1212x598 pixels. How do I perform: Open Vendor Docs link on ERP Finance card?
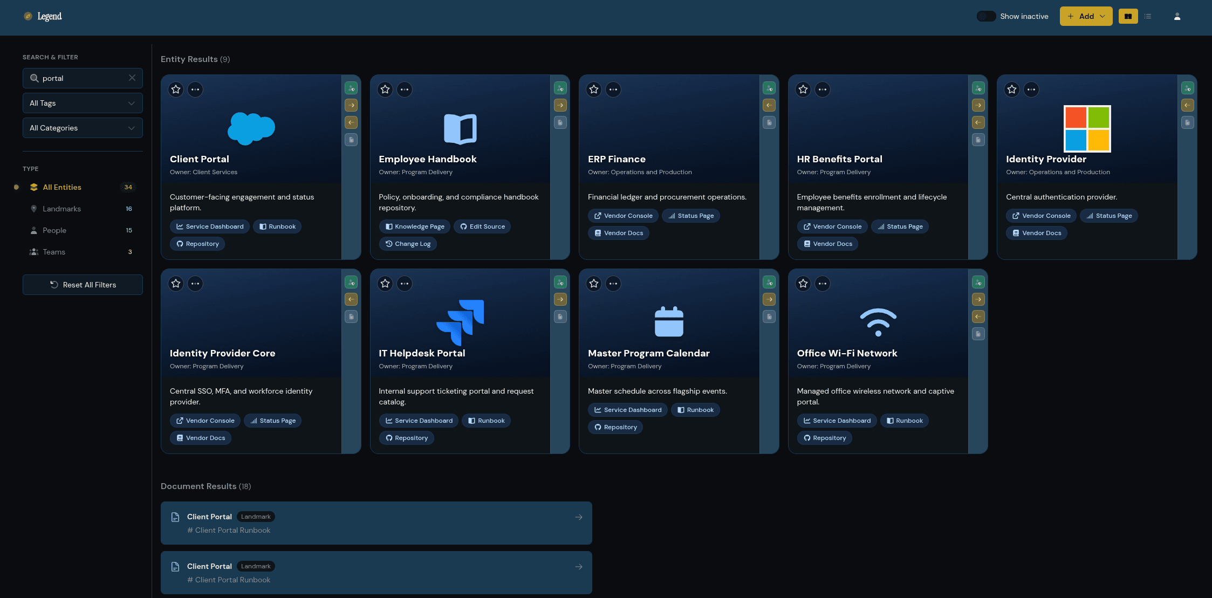618,233
